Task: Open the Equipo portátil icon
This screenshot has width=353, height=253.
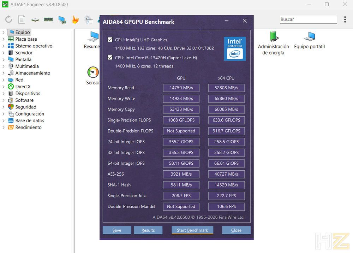Action: pos(309,36)
